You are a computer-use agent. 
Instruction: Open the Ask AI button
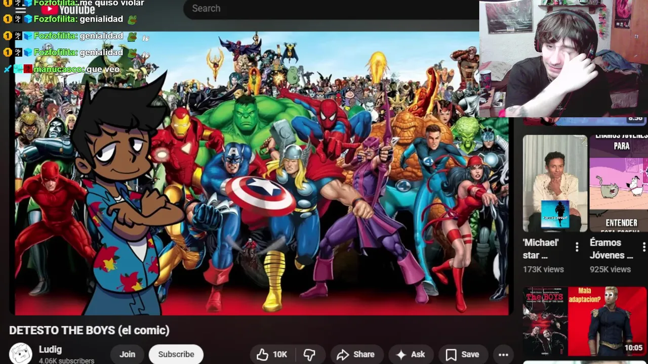pyautogui.click(x=411, y=355)
